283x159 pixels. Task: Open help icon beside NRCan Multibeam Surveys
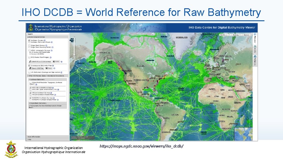[51, 93]
